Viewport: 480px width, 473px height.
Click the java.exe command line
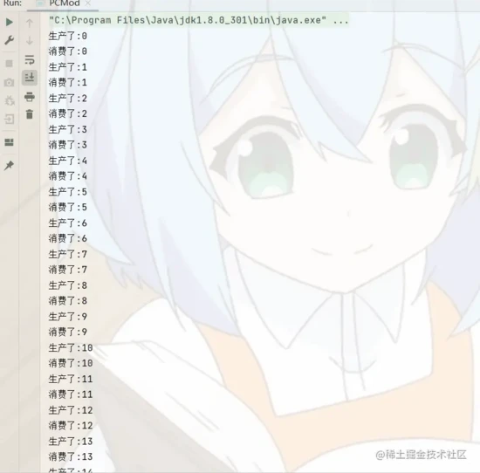[199, 20]
